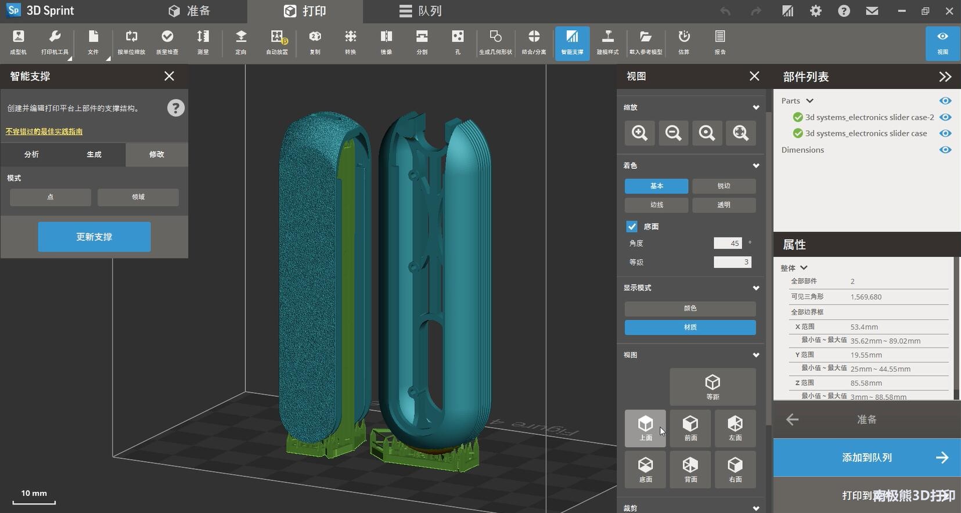Open the Auto Placement (自动放置) tool

pyautogui.click(x=277, y=42)
